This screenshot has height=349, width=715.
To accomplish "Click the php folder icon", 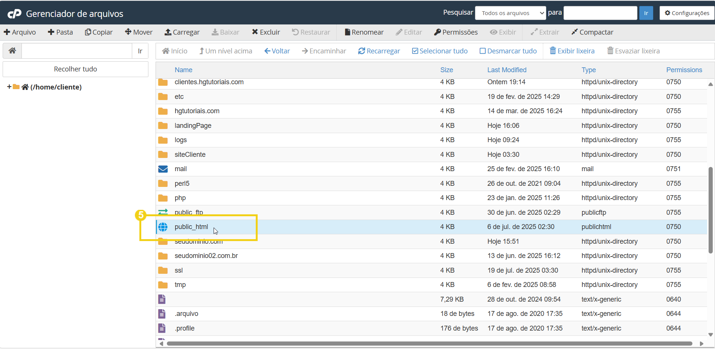I will click(163, 198).
